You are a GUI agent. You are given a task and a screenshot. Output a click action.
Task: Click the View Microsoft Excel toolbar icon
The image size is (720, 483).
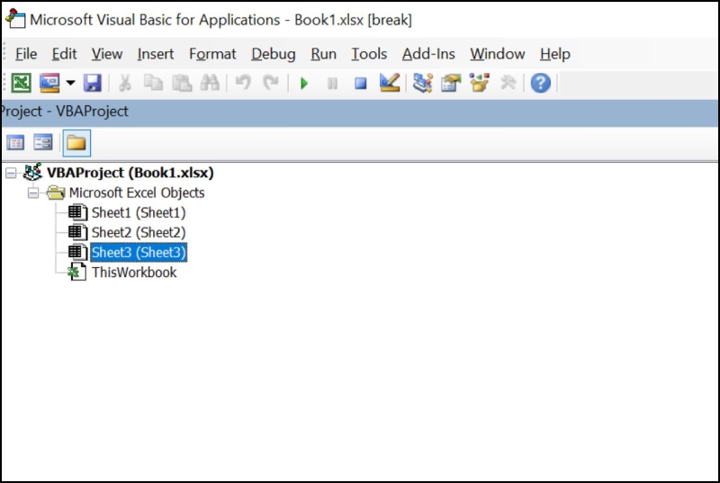(21, 83)
